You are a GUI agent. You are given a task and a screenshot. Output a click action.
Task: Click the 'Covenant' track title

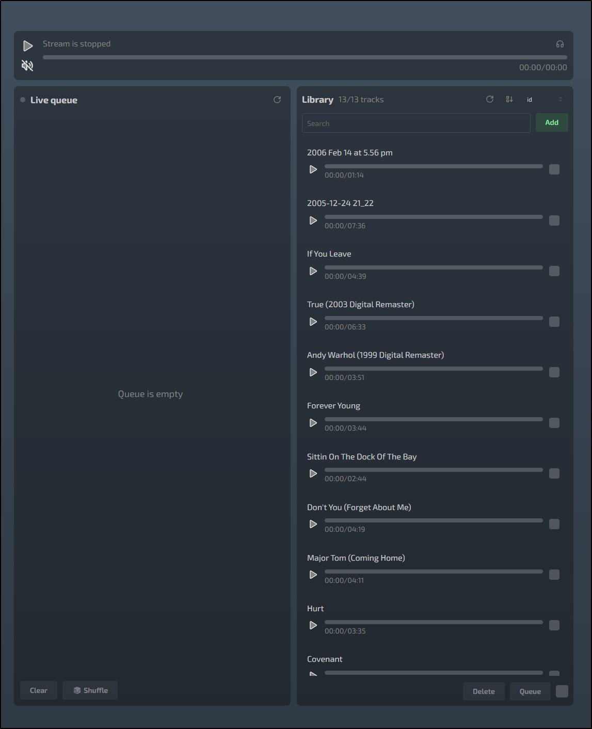tap(325, 659)
